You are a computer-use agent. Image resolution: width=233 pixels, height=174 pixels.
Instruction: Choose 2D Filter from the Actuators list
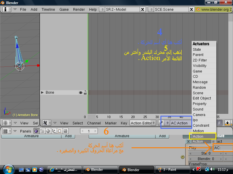click(204, 60)
